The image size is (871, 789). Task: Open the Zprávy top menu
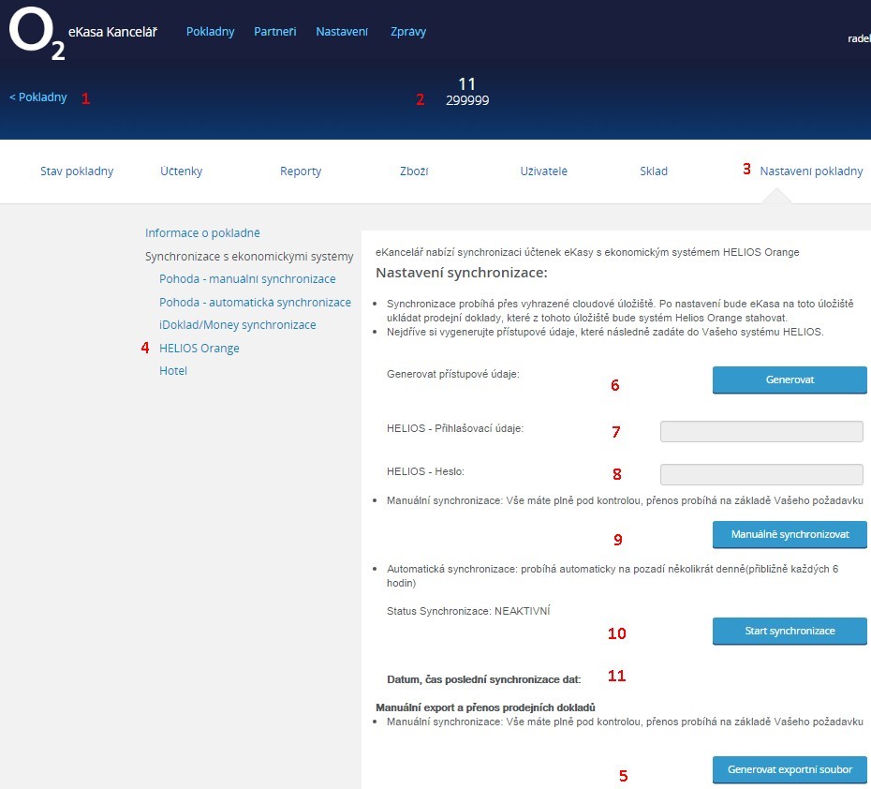click(x=408, y=32)
